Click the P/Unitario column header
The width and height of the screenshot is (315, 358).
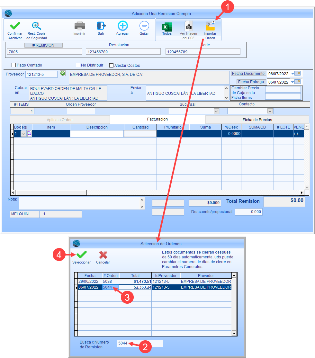click(x=173, y=127)
